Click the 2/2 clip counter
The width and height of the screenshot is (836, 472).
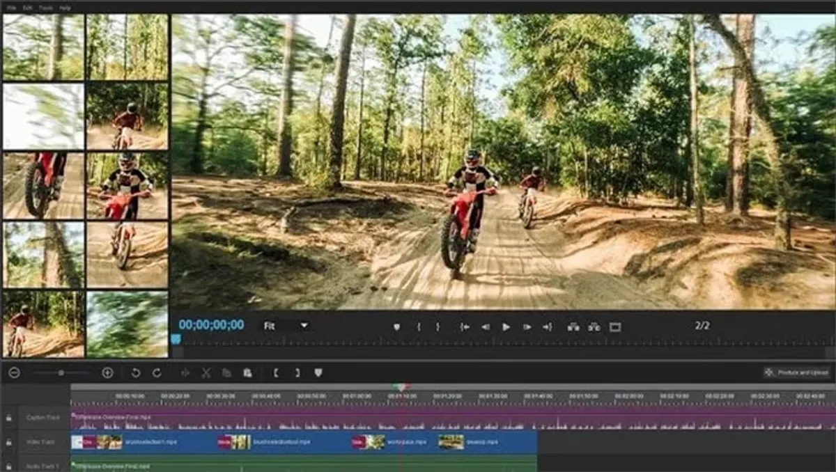point(702,325)
